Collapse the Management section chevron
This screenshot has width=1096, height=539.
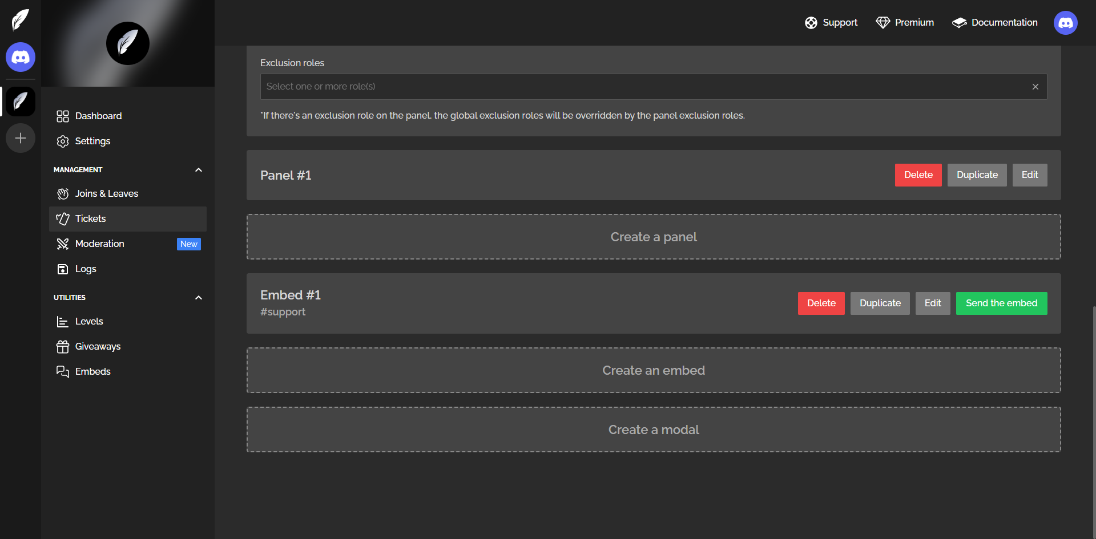tap(198, 170)
